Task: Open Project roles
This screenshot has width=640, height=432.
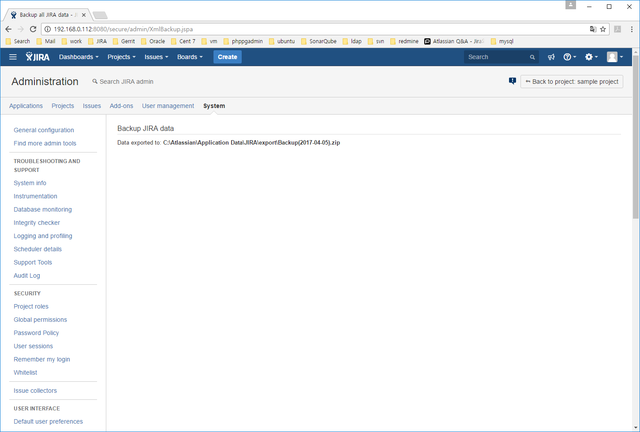Action: pos(31,306)
